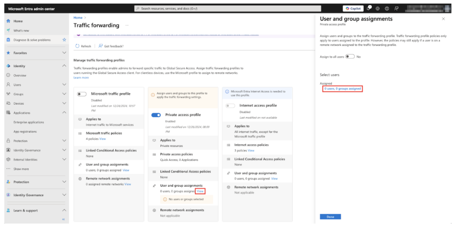Click the Got feedback icon
460x230 pixels.
101,46
